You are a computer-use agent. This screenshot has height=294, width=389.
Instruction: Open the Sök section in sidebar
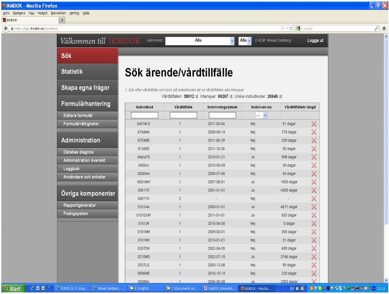(x=88, y=56)
